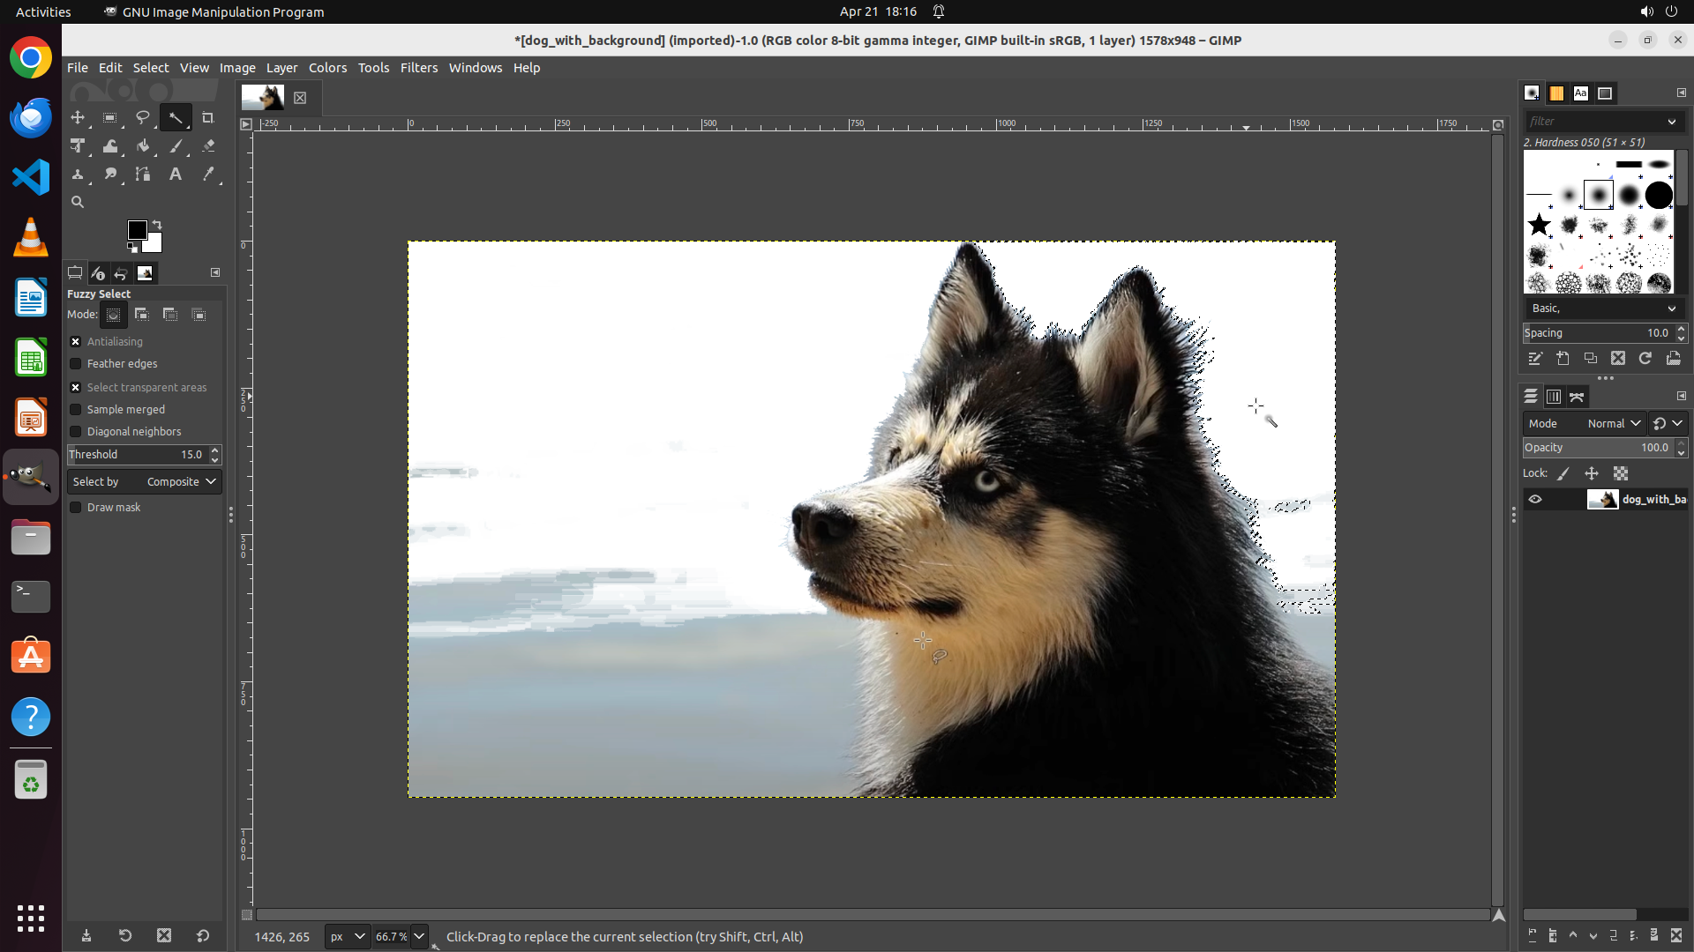1694x952 pixels.
Task: Select the Text tool
Action: click(x=176, y=175)
